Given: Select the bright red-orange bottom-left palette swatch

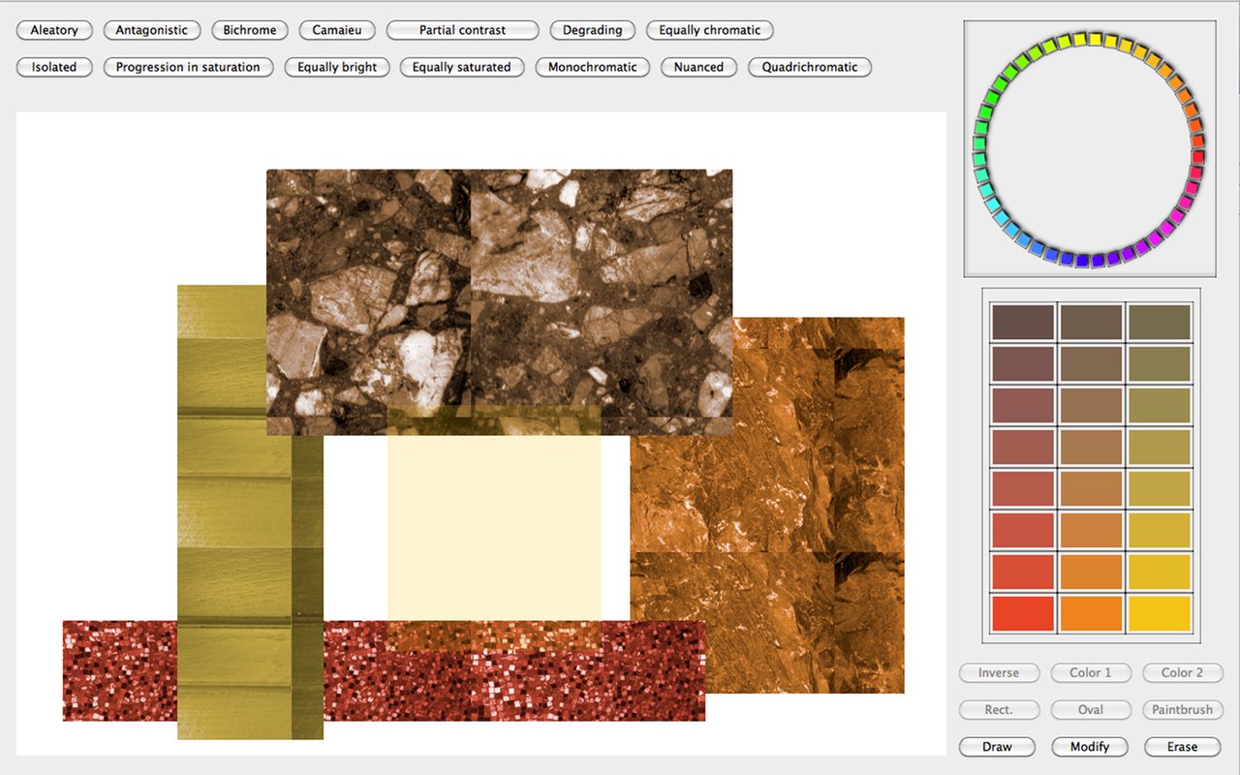Looking at the screenshot, I should coord(1022,613).
